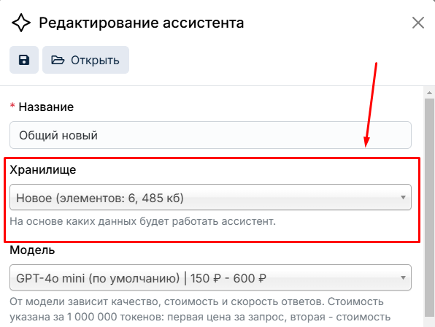Click the Название field label

46,107
